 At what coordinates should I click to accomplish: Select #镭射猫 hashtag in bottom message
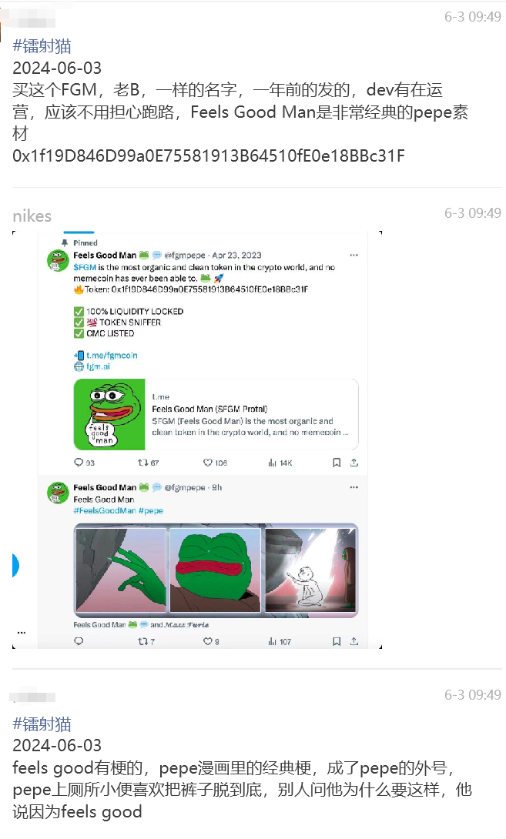pyautogui.click(x=42, y=724)
